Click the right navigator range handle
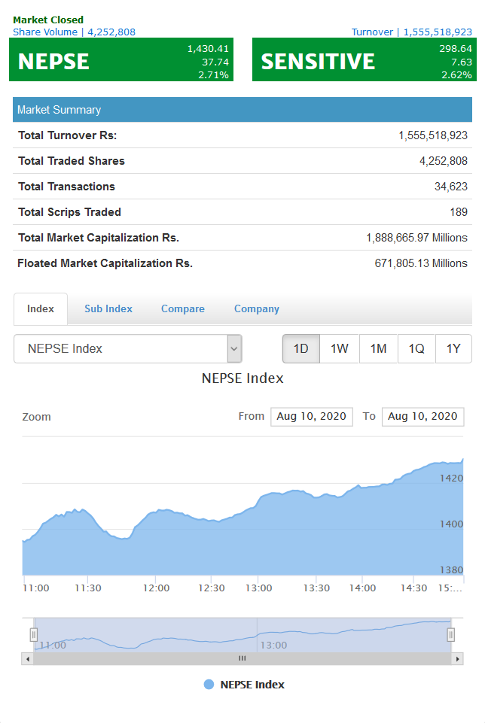 451,635
